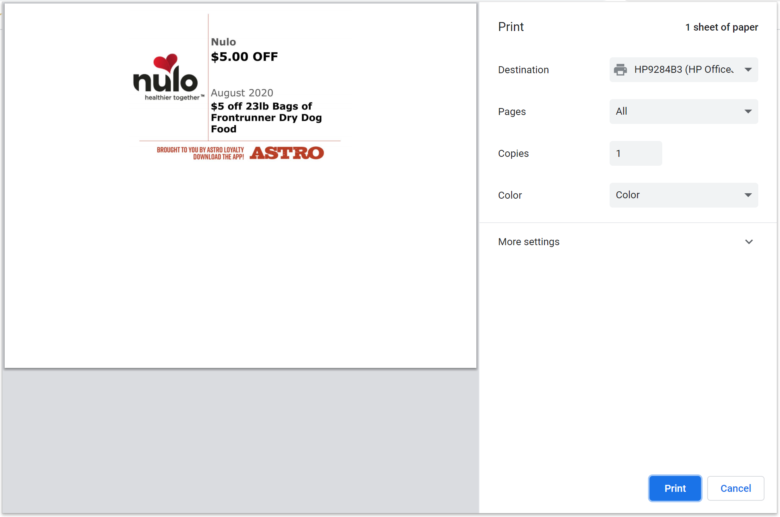Open the Pages dropdown set to All
Image resolution: width=780 pixels, height=517 pixels.
coord(683,112)
